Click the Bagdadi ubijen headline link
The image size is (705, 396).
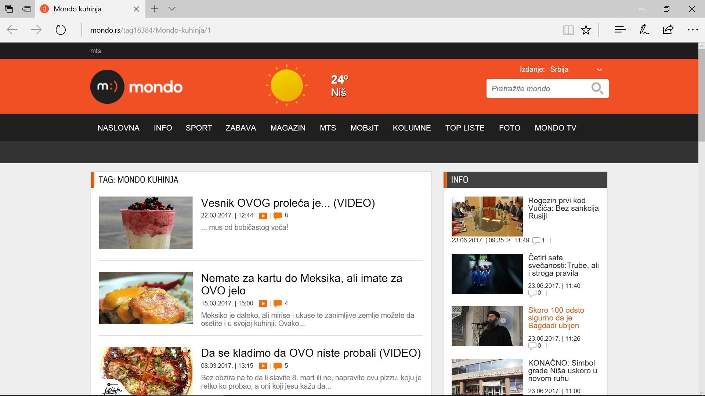coord(556,318)
